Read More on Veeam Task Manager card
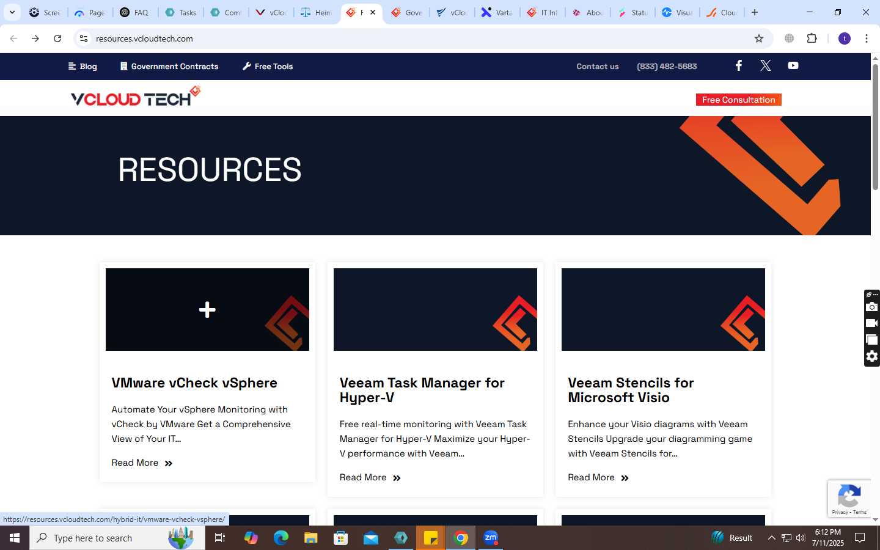The image size is (880, 550). (x=370, y=477)
